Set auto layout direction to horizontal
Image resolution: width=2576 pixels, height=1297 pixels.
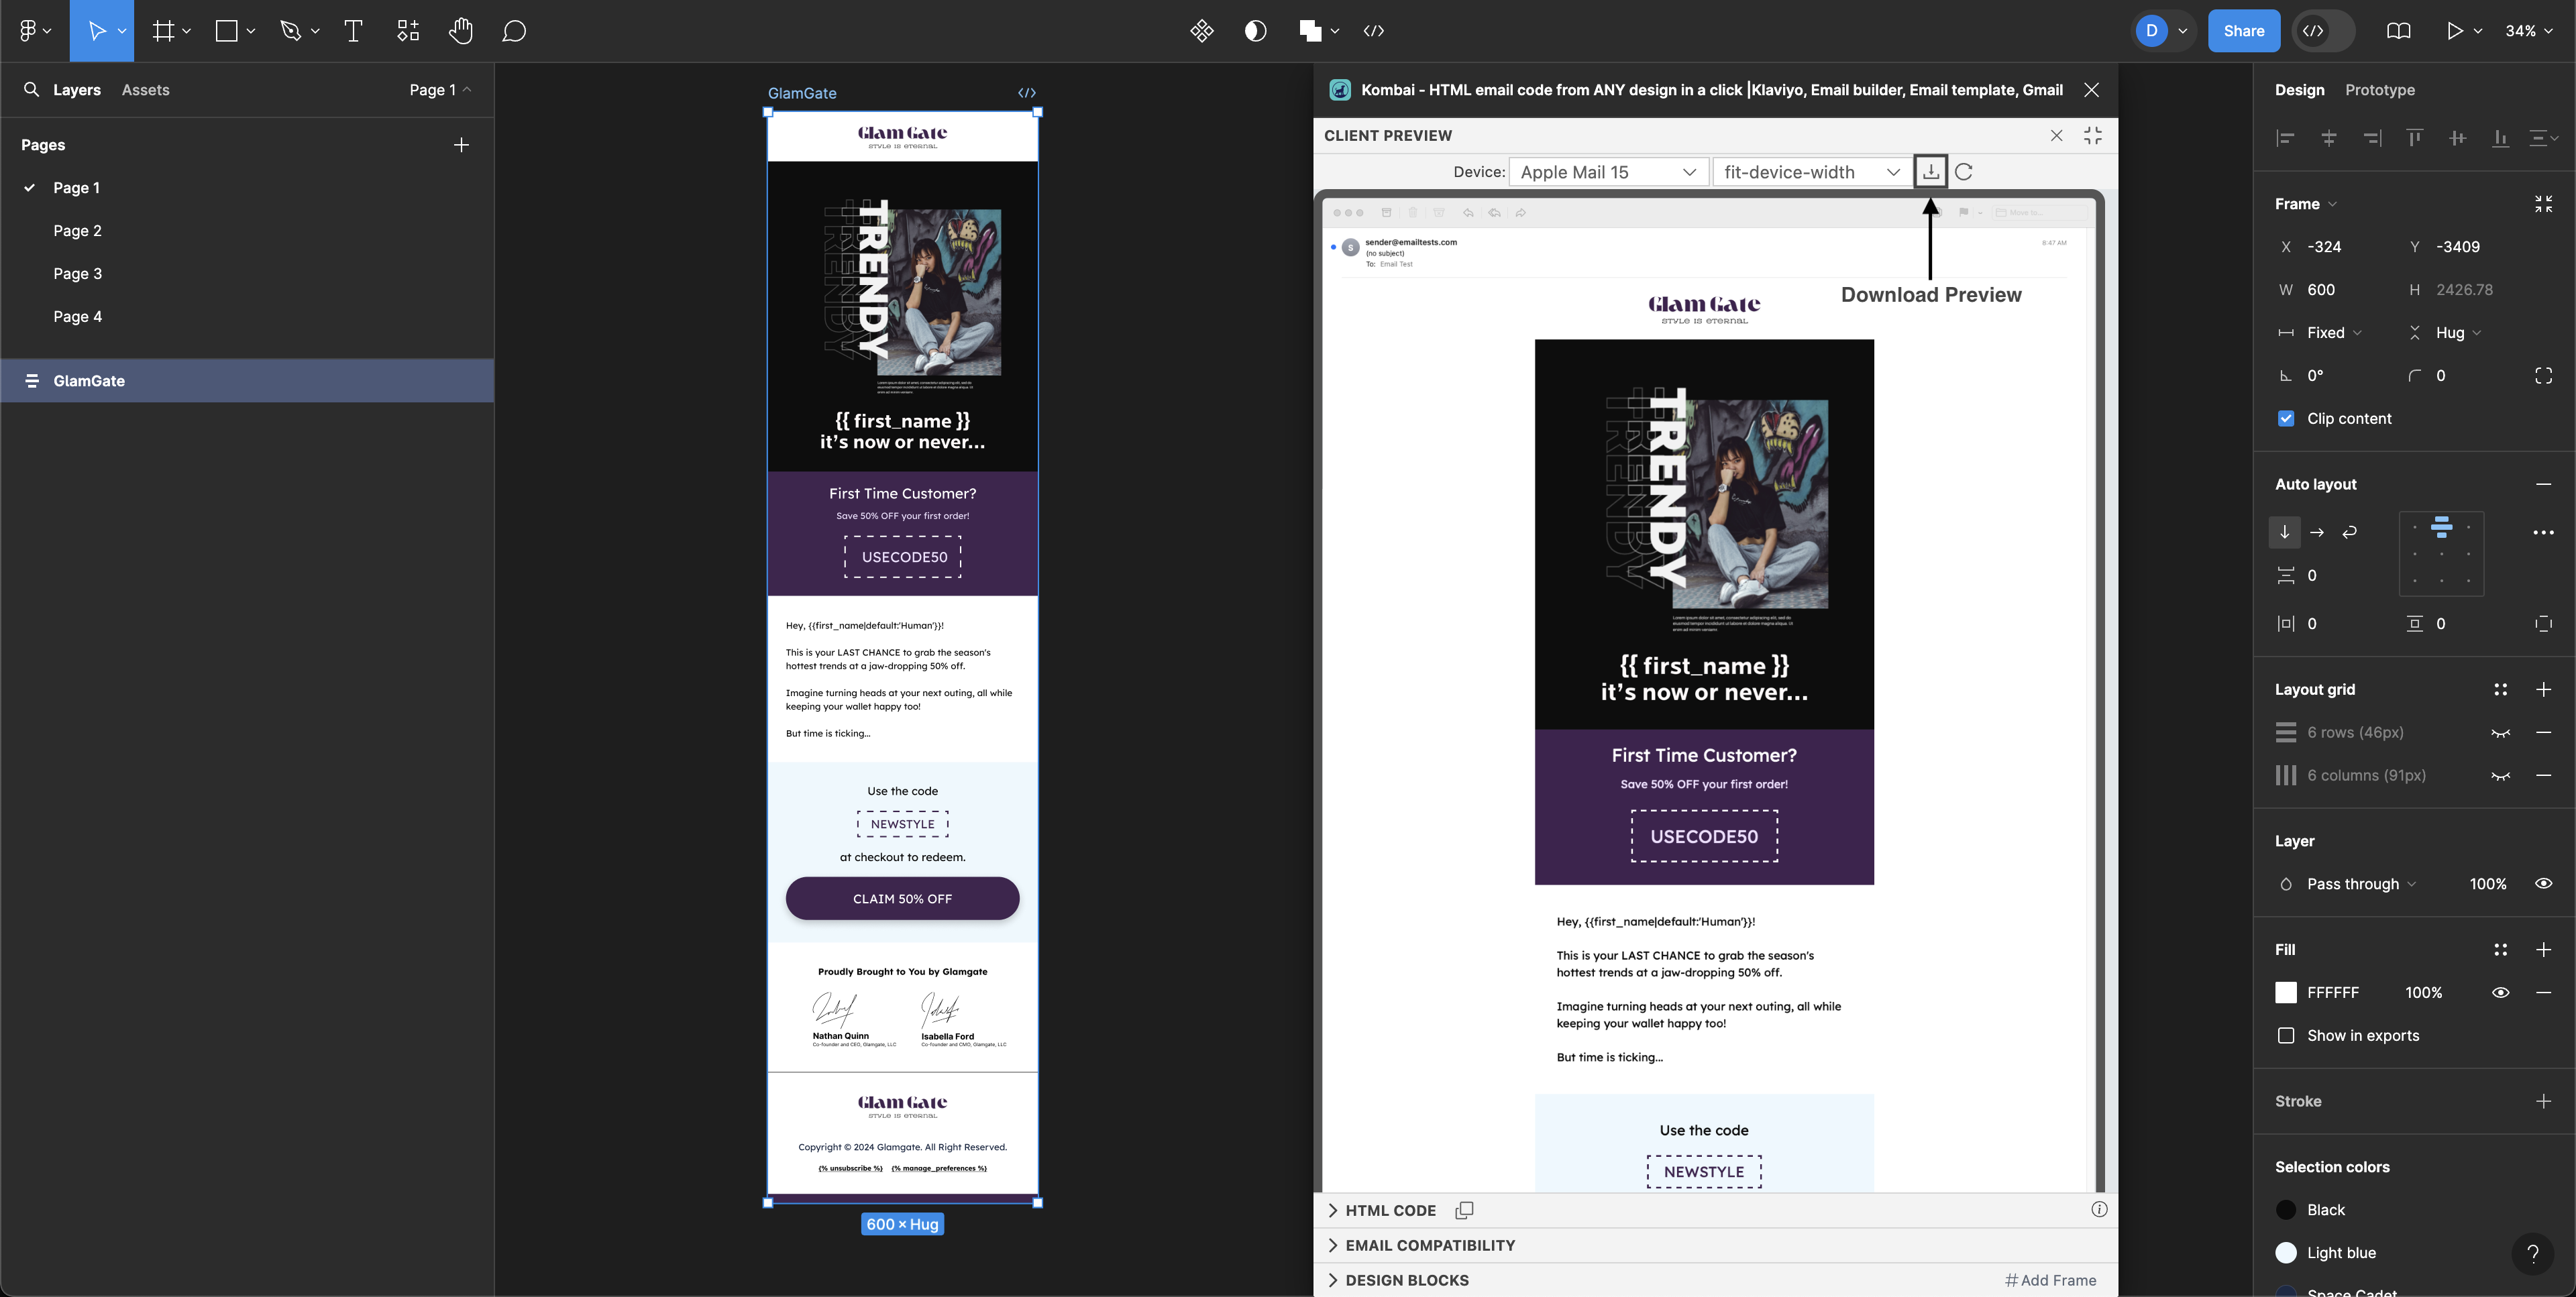click(2317, 532)
